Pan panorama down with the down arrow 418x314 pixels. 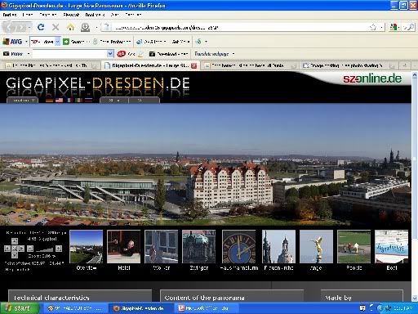[15, 255]
